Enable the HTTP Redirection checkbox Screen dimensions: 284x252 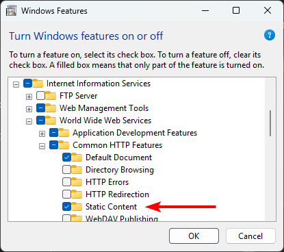pos(66,194)
